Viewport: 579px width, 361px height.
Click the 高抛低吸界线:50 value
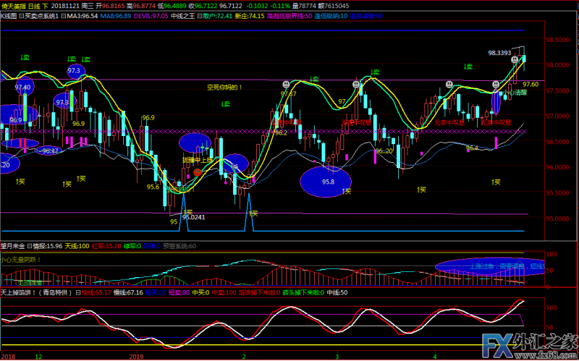click(x=289, y=16)
